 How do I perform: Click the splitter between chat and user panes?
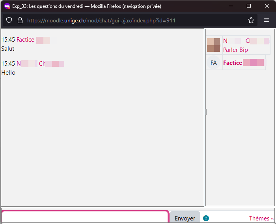205,112
